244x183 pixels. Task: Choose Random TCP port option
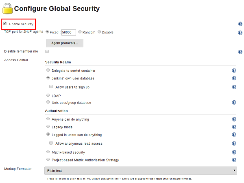point(80,32)
